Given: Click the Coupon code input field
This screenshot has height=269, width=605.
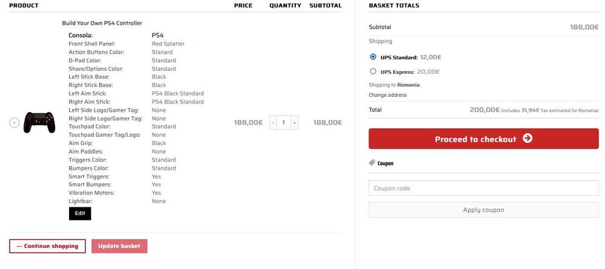Looking at the screenshot, I should 483,188.
